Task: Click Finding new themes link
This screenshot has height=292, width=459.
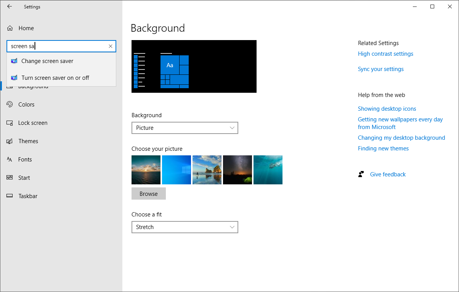Action: [x=383, y=148]
